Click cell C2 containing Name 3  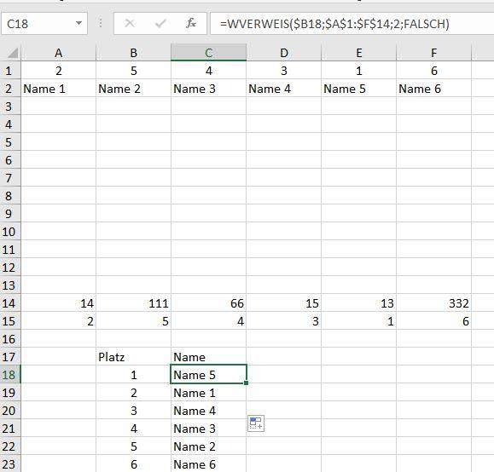tap(208, 89)
